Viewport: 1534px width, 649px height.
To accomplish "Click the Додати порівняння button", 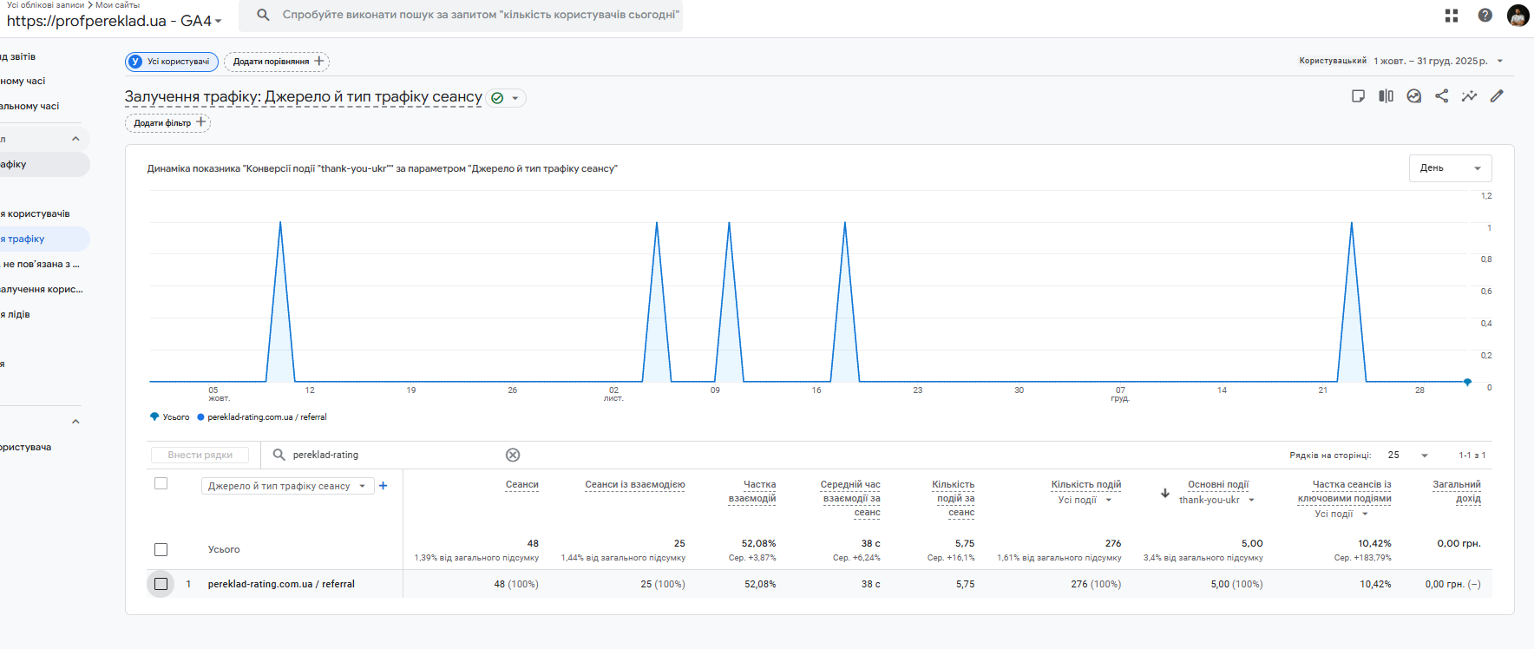I will [x=277, y=62].
